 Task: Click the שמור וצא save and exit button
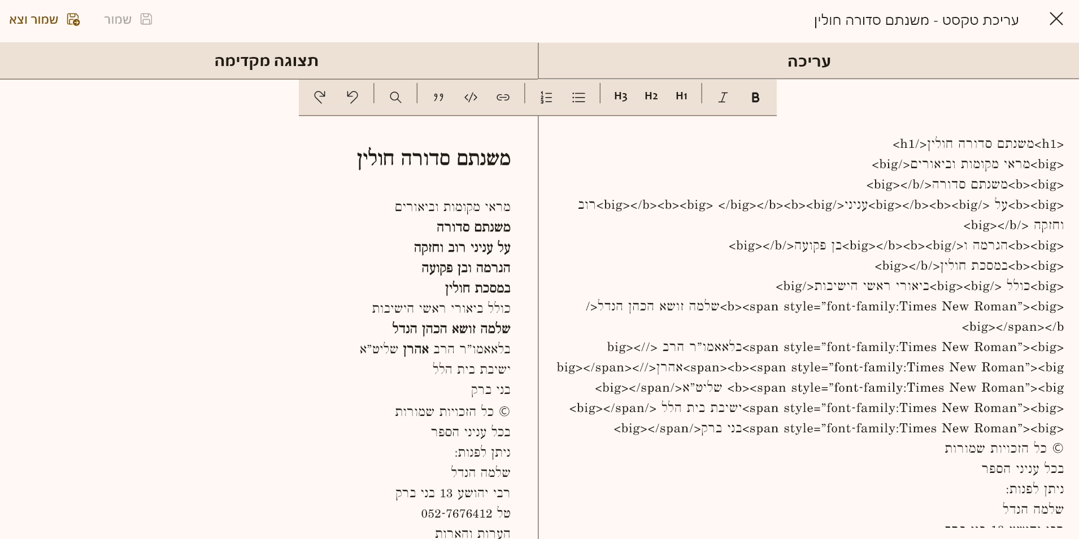[44, 20]
